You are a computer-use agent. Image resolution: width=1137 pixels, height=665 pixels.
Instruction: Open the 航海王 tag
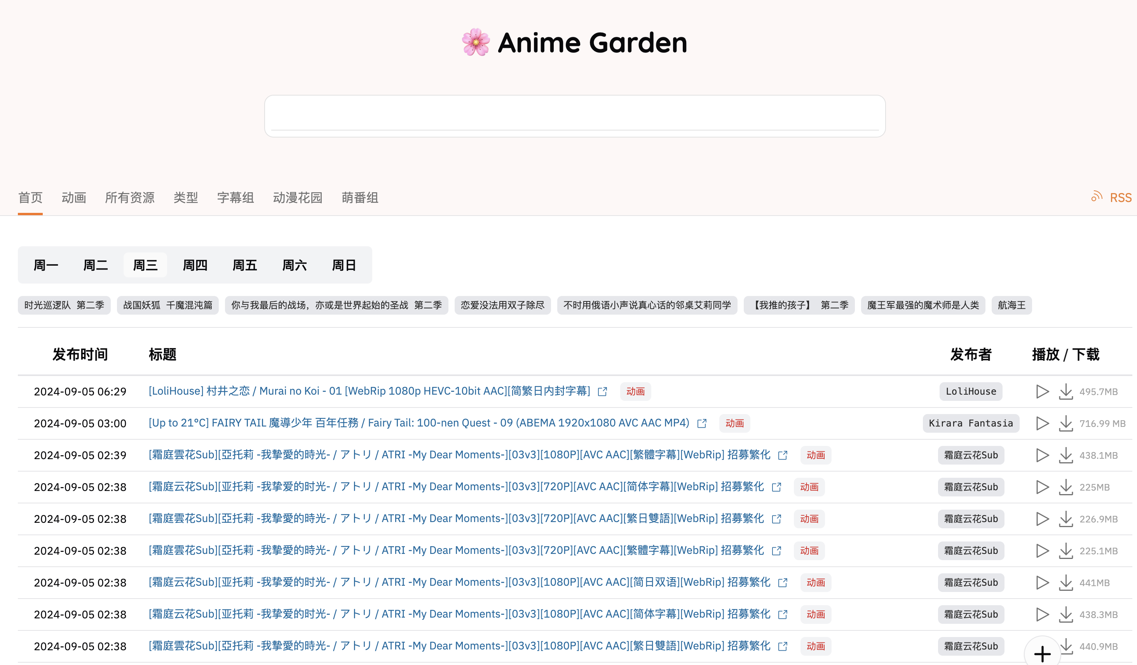coord(1011,305)
